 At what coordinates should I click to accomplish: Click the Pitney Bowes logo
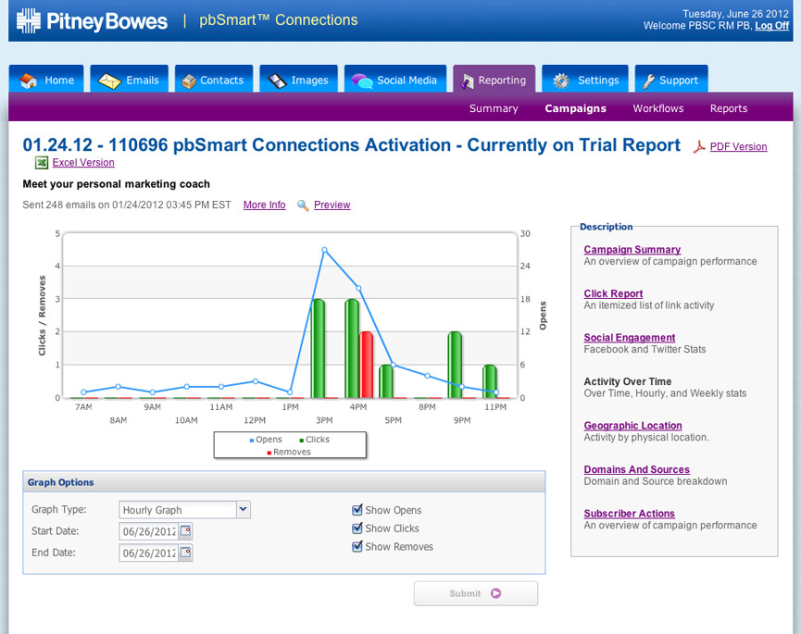(92, 21)
